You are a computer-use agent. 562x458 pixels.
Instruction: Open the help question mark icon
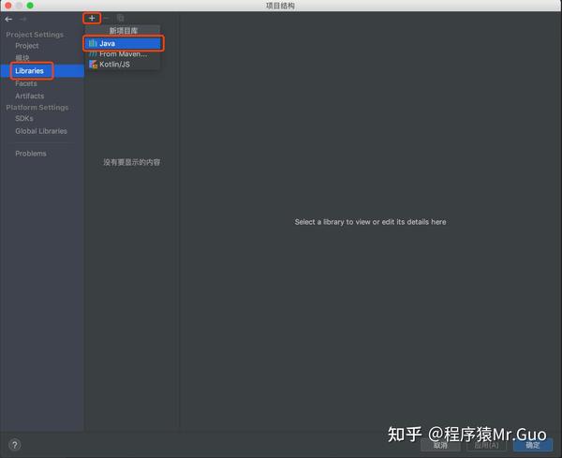14,445
